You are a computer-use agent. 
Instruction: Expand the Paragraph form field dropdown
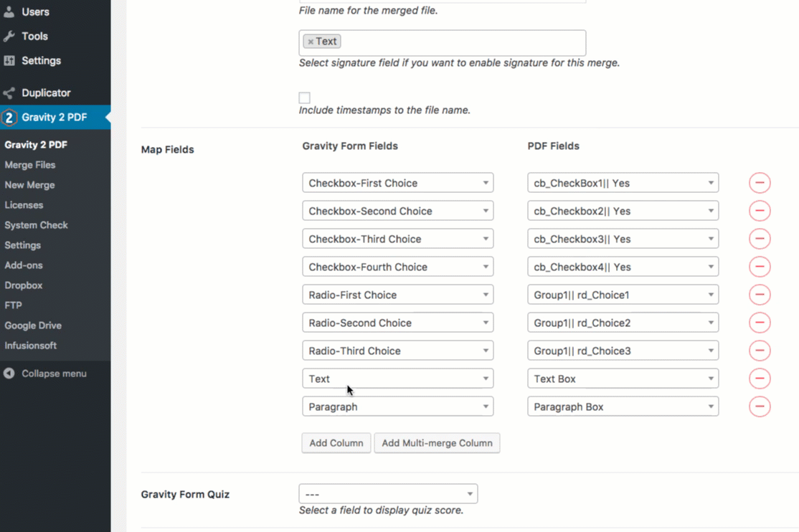click(x=397, y=407)
